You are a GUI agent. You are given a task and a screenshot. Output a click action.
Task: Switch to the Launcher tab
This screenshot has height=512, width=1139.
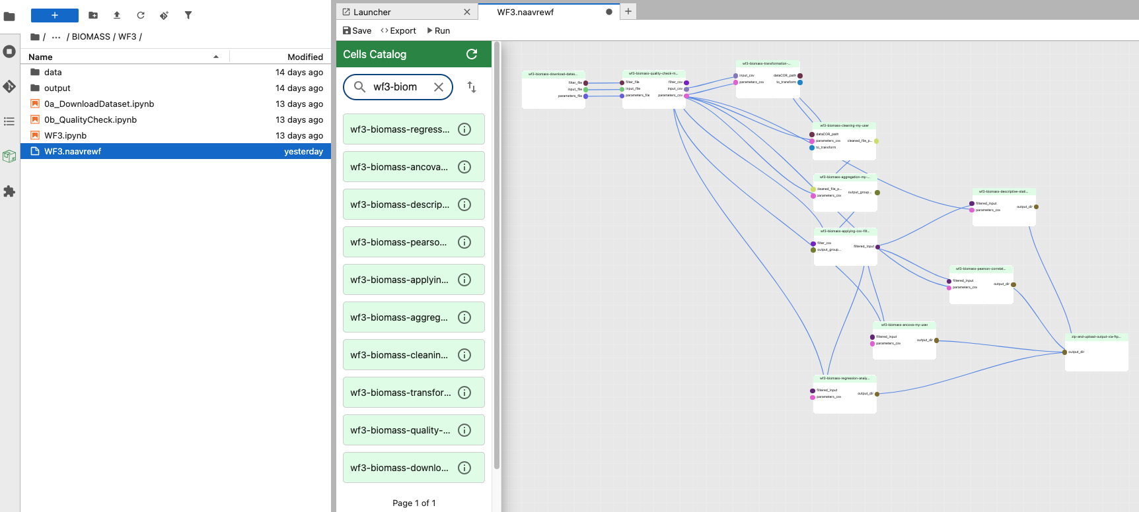372,12
